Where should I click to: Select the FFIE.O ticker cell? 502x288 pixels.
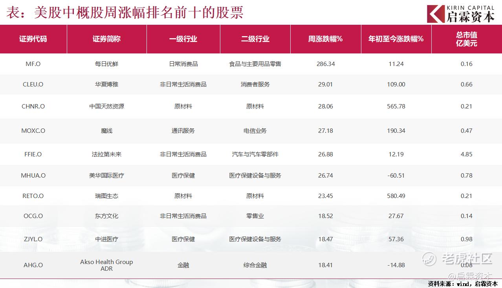[33, 154]
